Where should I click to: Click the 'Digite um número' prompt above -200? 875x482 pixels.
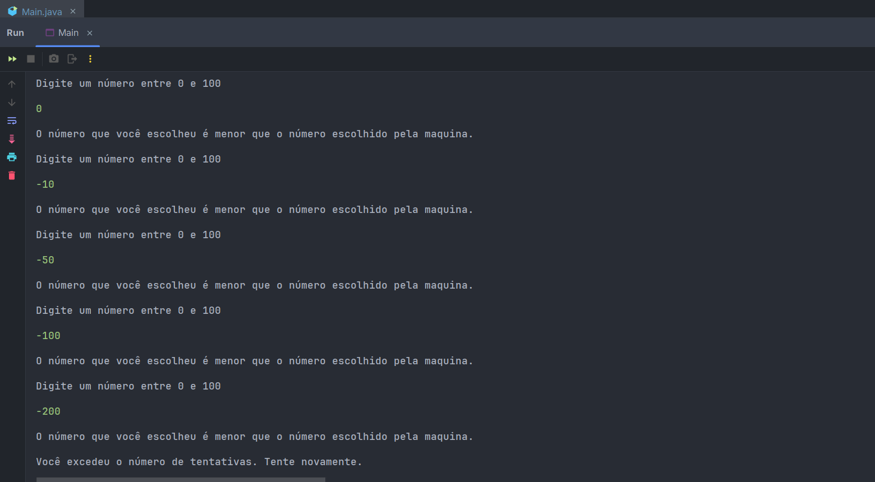point(128,386)
